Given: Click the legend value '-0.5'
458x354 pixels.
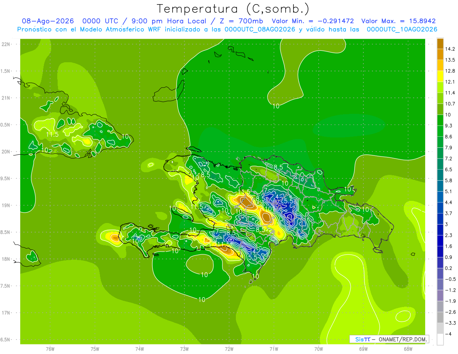Looking at the screenshot, I should [x=450, y=279].
